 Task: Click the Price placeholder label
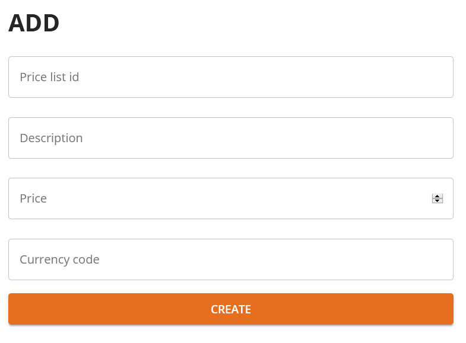(x=33, y=198)
